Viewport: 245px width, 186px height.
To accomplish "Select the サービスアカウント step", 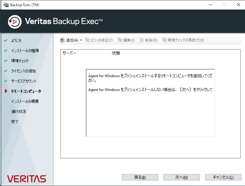I will click(x=24, y=81).
